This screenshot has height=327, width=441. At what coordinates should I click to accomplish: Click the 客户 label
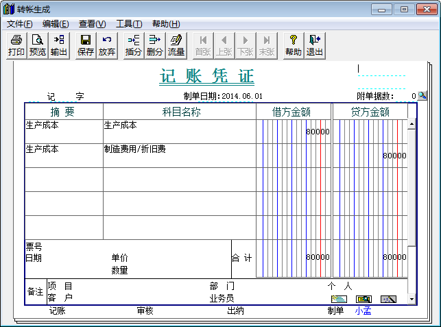pos(60,298)
